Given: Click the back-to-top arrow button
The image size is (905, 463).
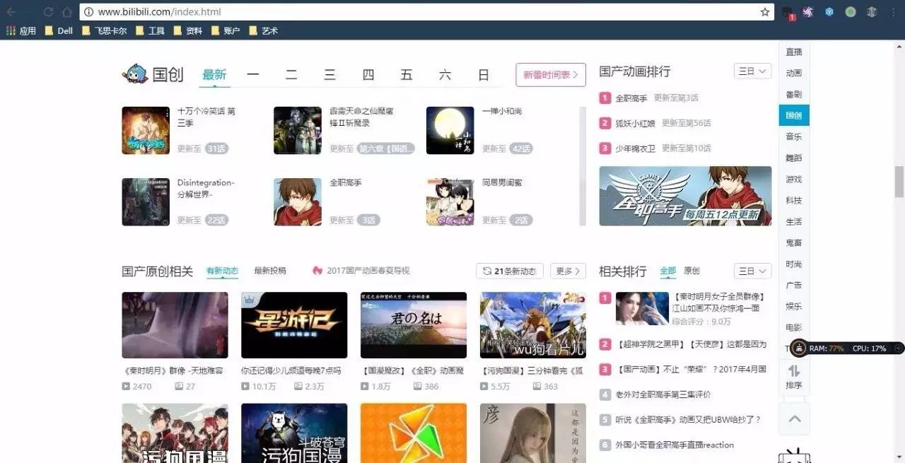Looking at the screenshot, I should click(x=794, y=419).
